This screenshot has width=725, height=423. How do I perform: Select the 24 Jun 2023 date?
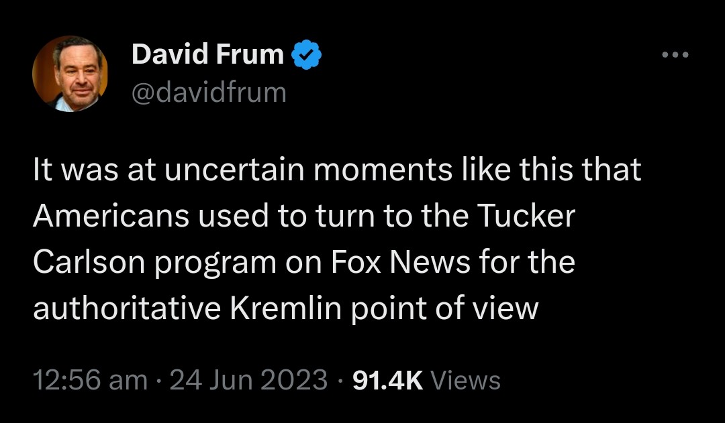pos(248,380)
